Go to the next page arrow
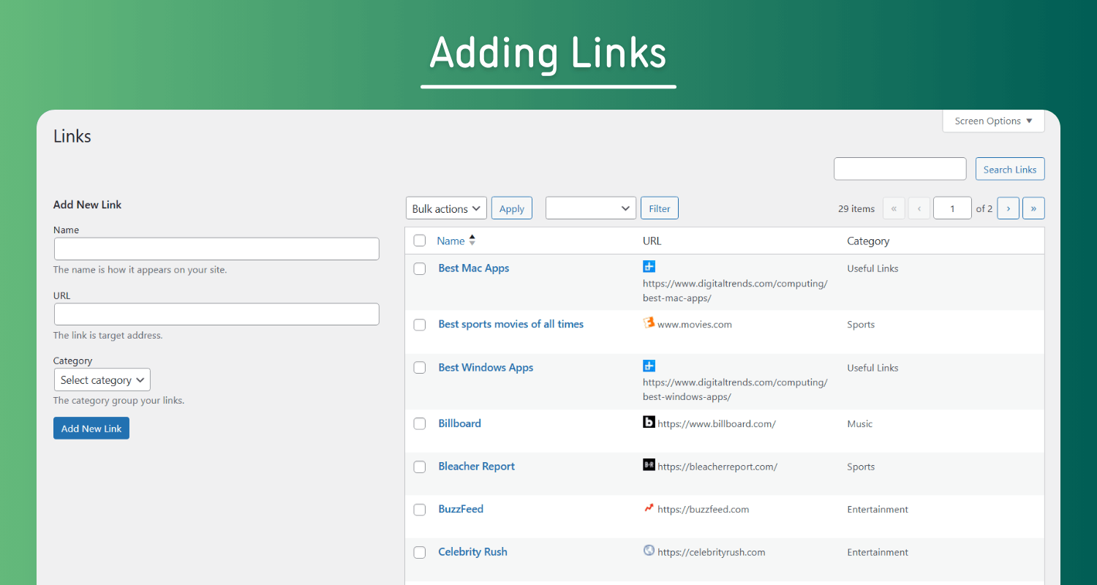This screenshot has height=585, width=1097. coord(1009,208)
